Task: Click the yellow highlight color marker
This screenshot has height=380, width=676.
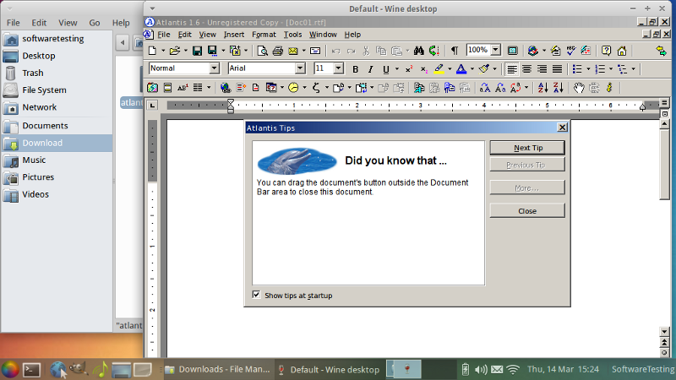Action: [x=439, y=69]
